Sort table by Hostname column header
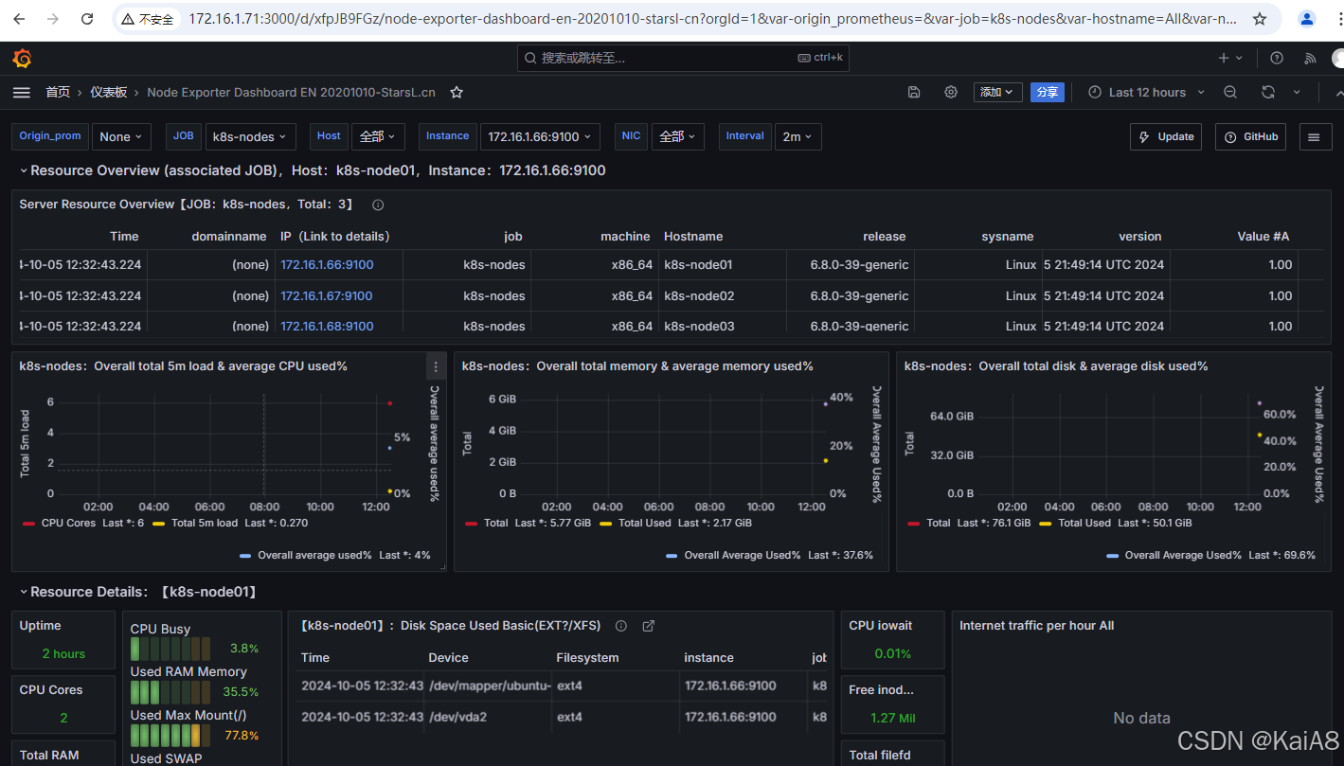1344x766 pixels. coord(693,236)
